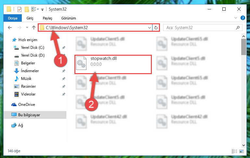Viewport: 250px width, 158px height.
Task: Select the stopwatch.dll file
Action: tap(113, 64)
